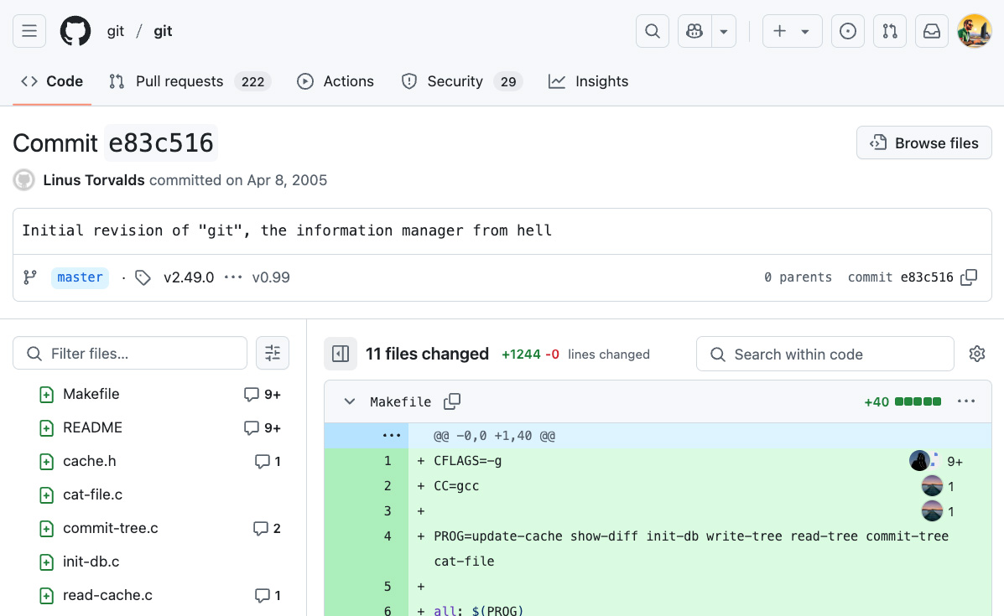The height and width of the screenshot is (616, 1004).
Task: Open comment avatar on empty line 3
Action: point(933,511)
